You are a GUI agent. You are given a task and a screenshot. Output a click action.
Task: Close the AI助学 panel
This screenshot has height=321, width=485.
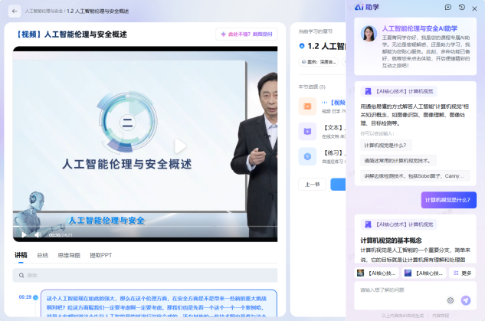[x=474, y=8]
